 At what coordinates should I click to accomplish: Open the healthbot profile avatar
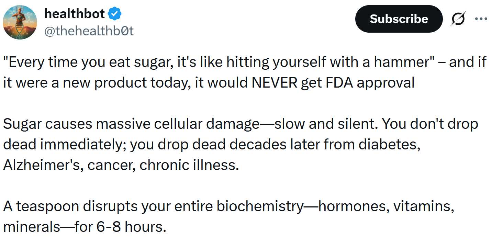20,22
